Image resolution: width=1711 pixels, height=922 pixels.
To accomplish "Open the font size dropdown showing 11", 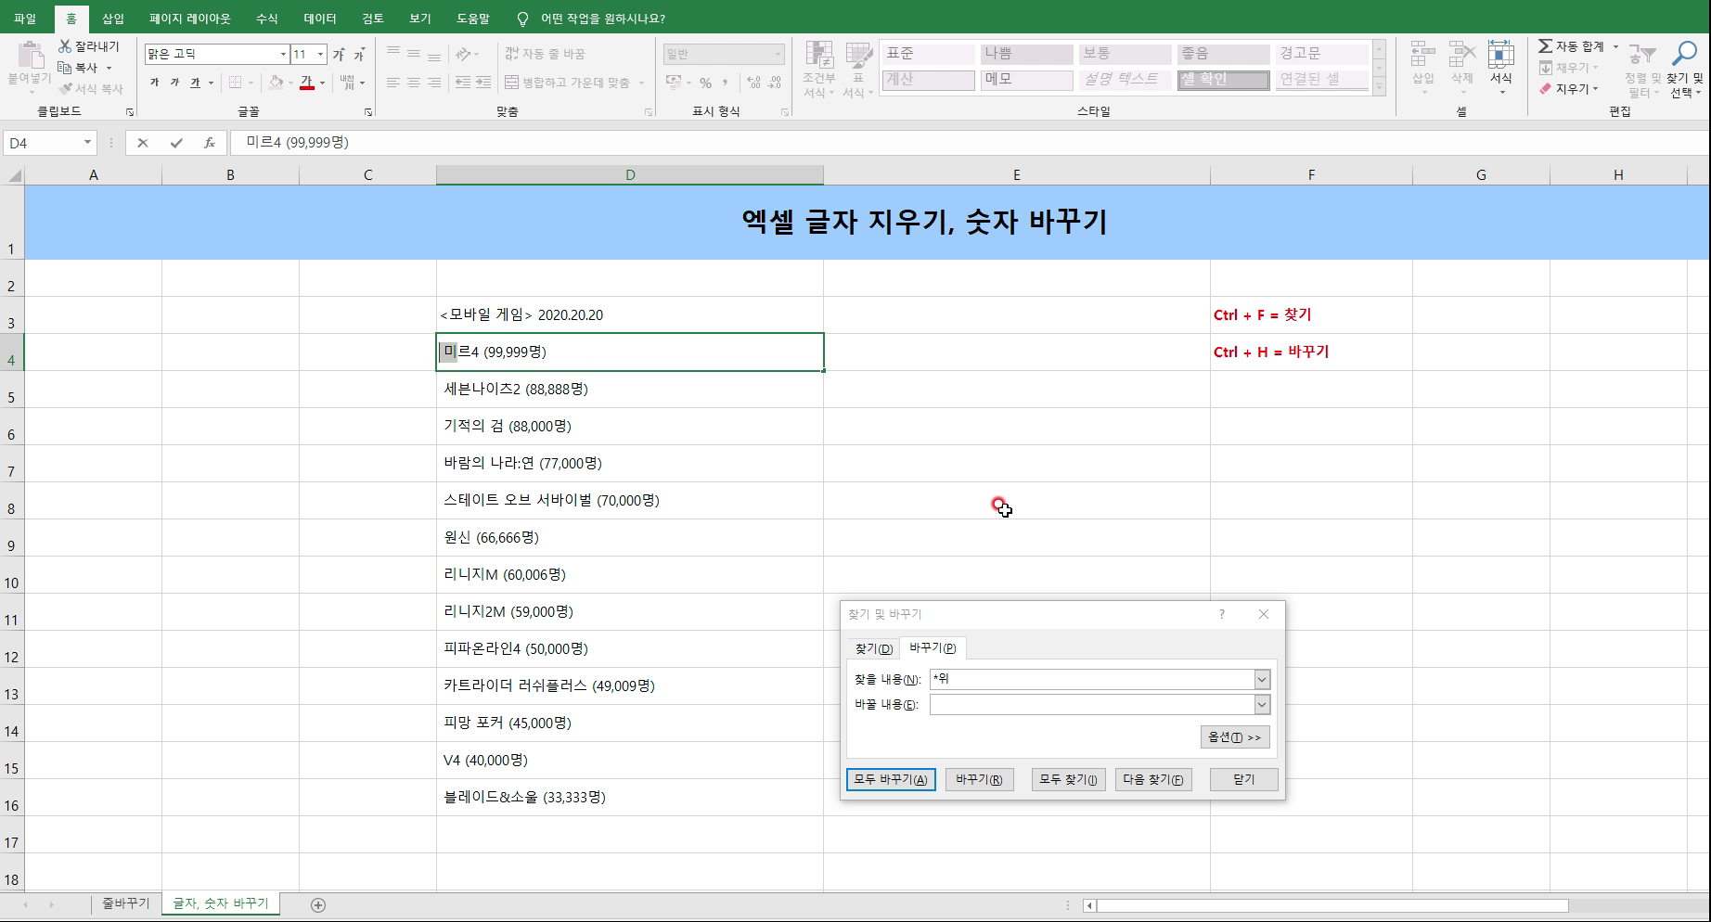I will 320,55.
